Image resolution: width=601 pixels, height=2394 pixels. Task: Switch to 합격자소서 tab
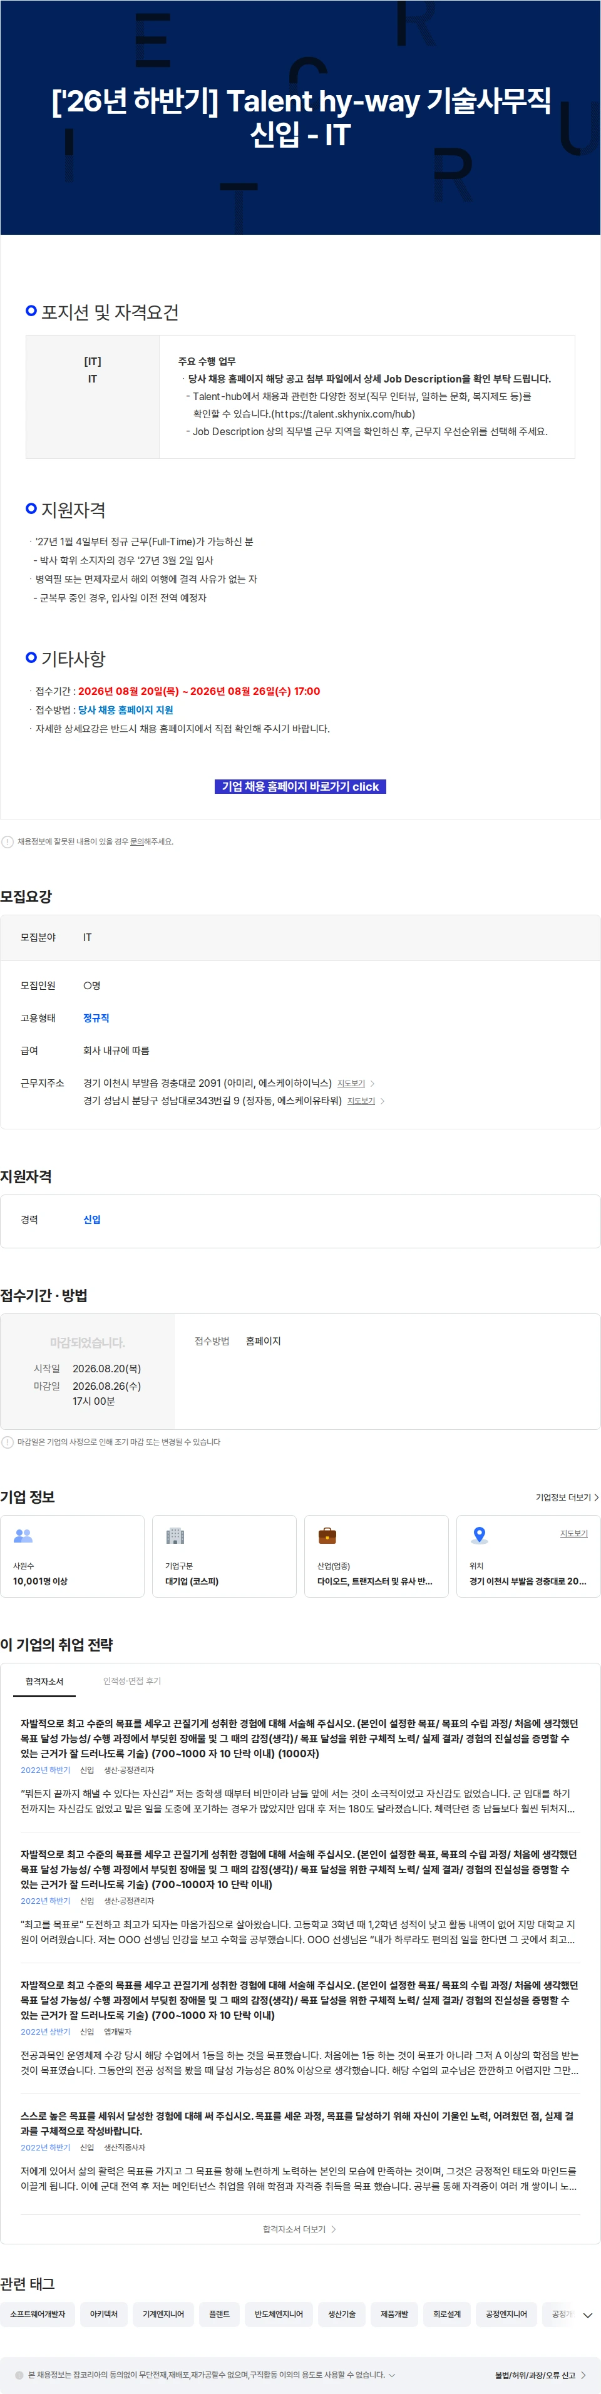tap(44, 1681)
